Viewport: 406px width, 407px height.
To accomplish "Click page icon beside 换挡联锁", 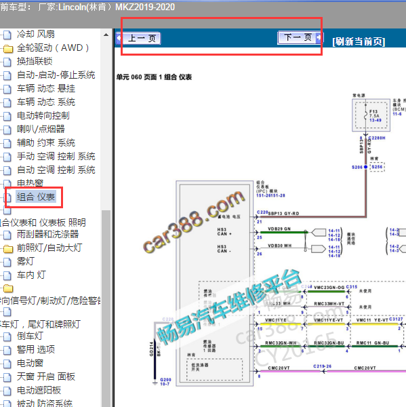I will 7,62.
